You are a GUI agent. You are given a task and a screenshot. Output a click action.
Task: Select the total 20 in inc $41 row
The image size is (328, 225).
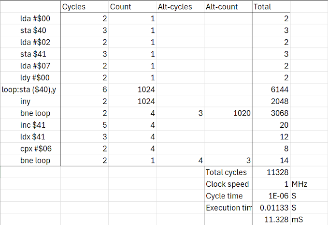(271, 125)
